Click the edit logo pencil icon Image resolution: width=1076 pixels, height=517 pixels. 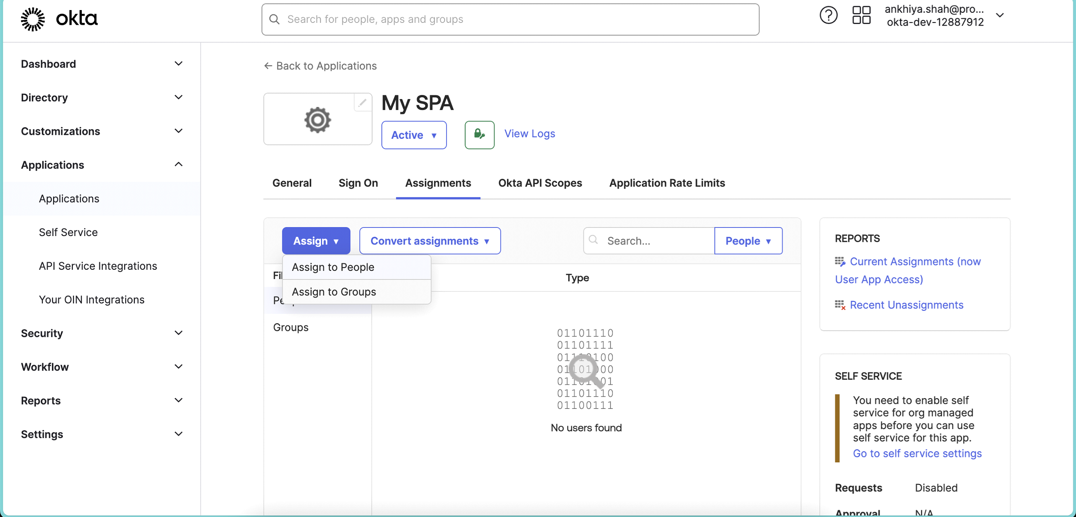(x=362, y=102)
